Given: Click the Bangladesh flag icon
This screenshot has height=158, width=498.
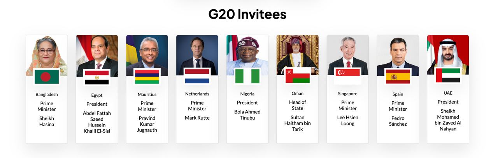Looking at the screenshot, I should coord(47,77).
